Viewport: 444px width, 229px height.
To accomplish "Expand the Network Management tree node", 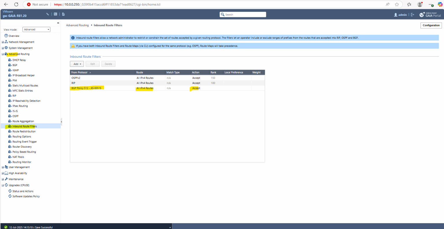I will (3, 42).
